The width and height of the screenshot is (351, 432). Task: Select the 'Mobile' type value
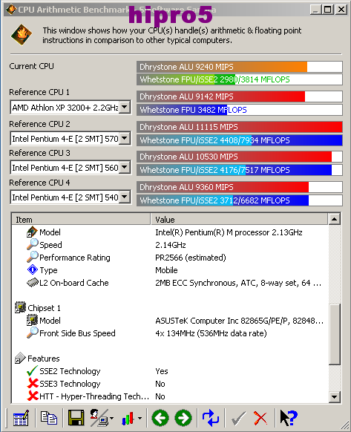(166, 270)
